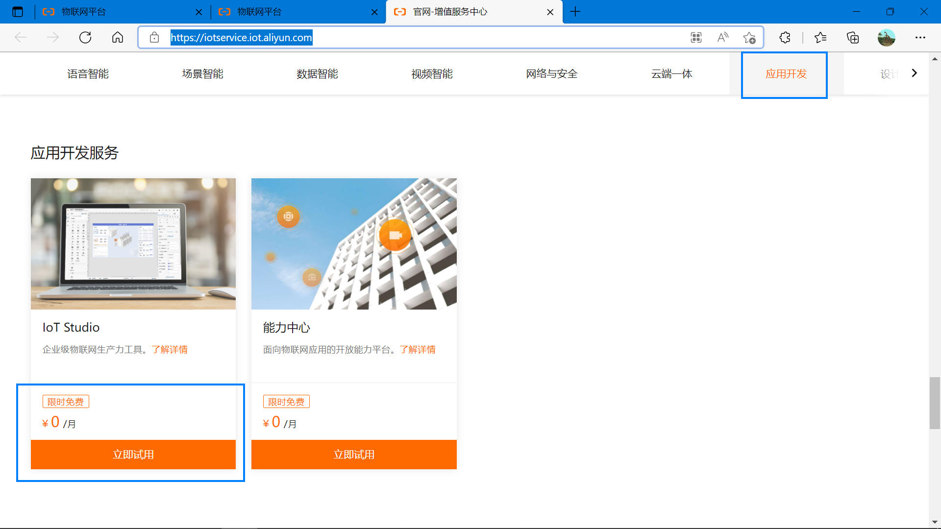Screen dimensions: 941x529
Task: Open the Favorites list
Action: (820, 37)
